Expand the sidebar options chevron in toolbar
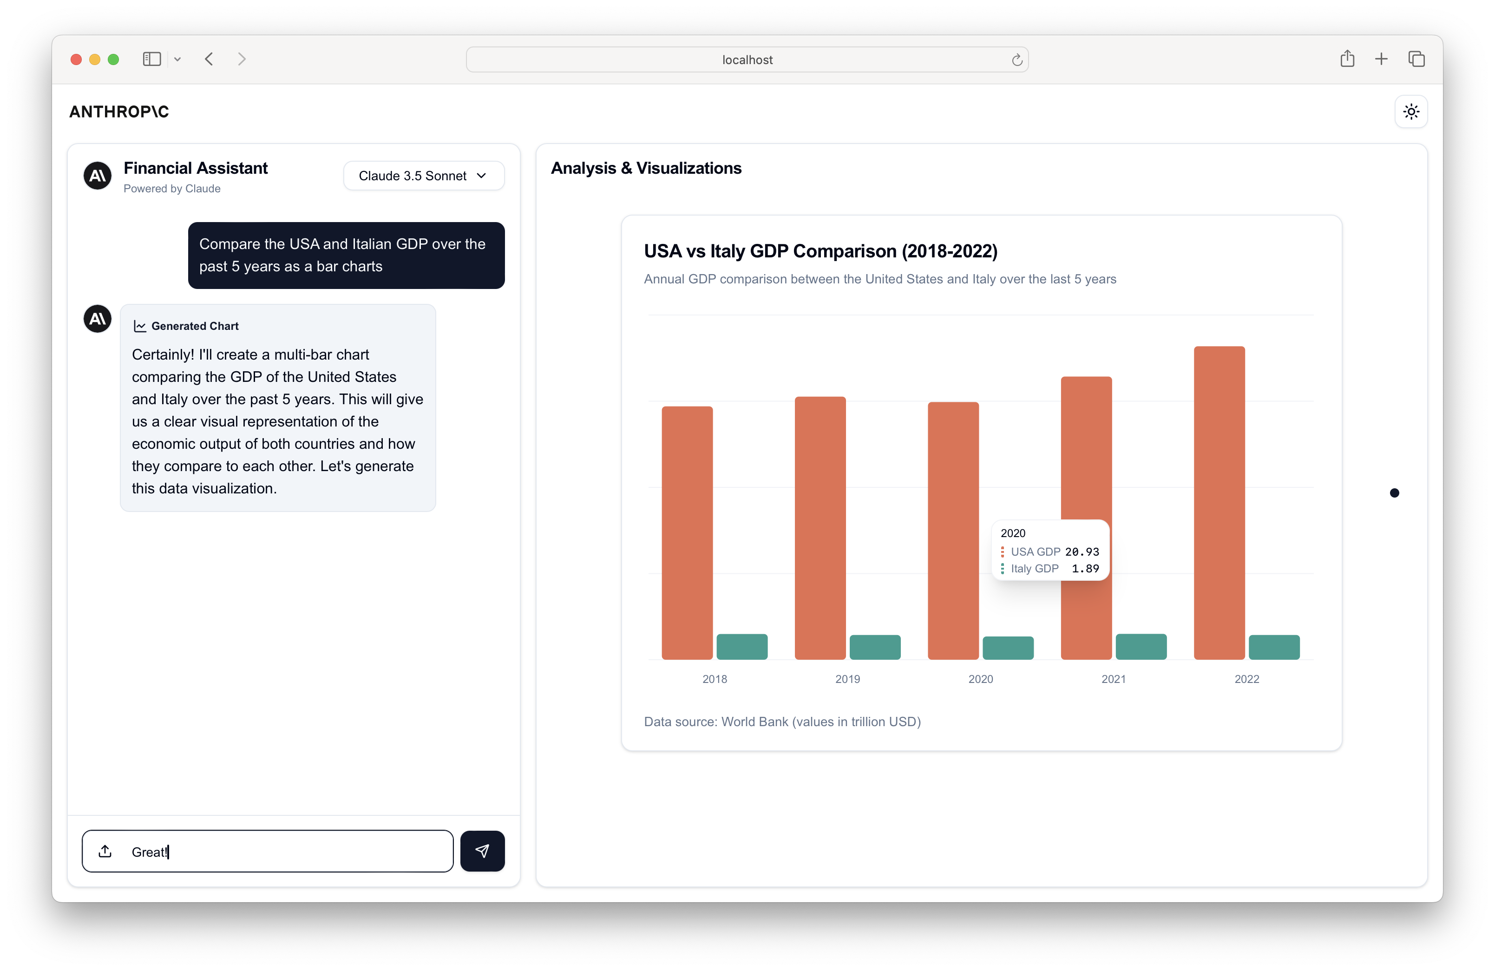Viewport: 1495px width, 971px height. 178,59
